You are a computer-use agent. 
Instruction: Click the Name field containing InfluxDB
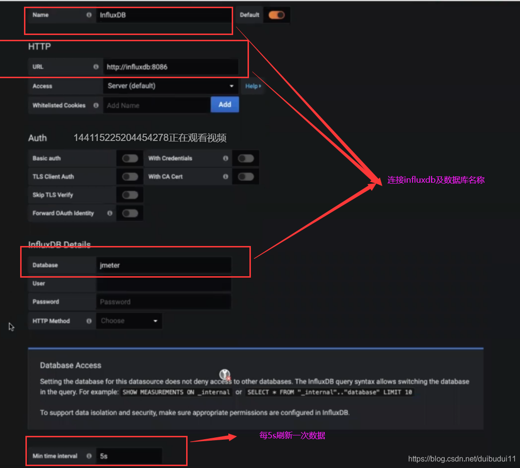coord(164,15)
